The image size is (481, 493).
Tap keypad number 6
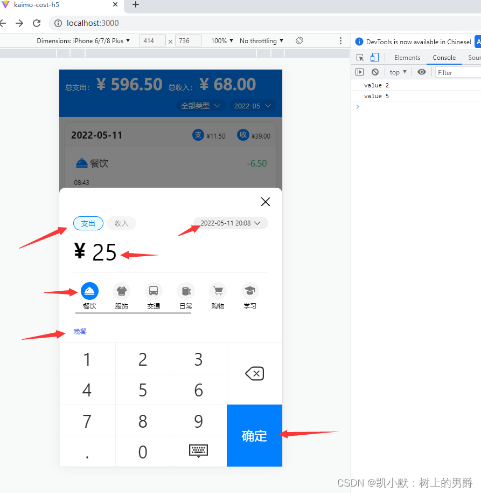click(199, 389)
